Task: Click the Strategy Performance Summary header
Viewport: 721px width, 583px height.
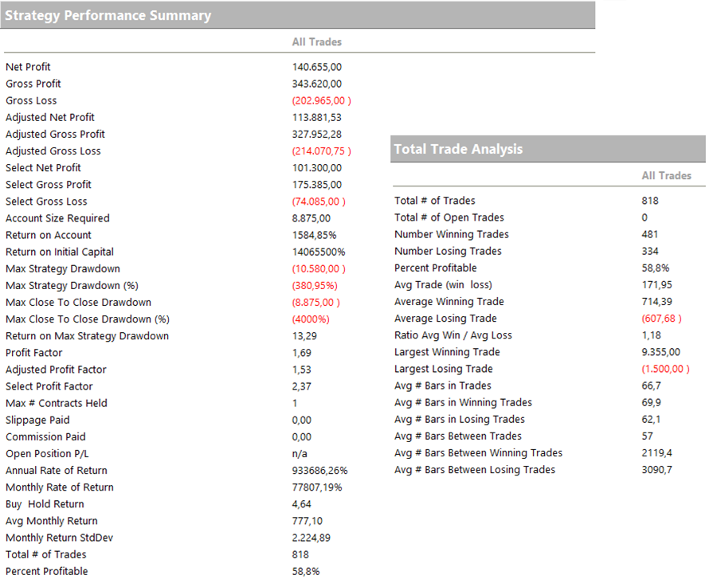Action: pos(108,15)
